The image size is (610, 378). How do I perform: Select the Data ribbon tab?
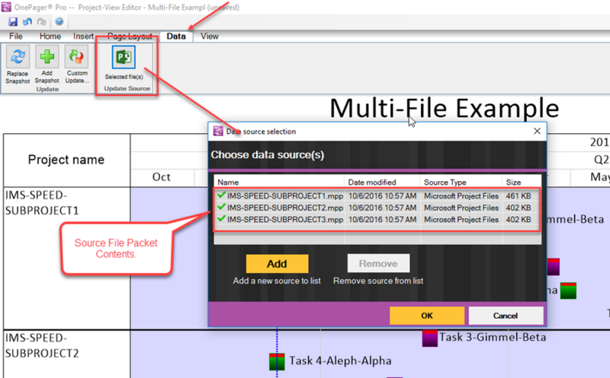pyautogui.click(x=176, y=36)
